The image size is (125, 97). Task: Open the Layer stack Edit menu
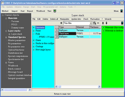point(39,19)
